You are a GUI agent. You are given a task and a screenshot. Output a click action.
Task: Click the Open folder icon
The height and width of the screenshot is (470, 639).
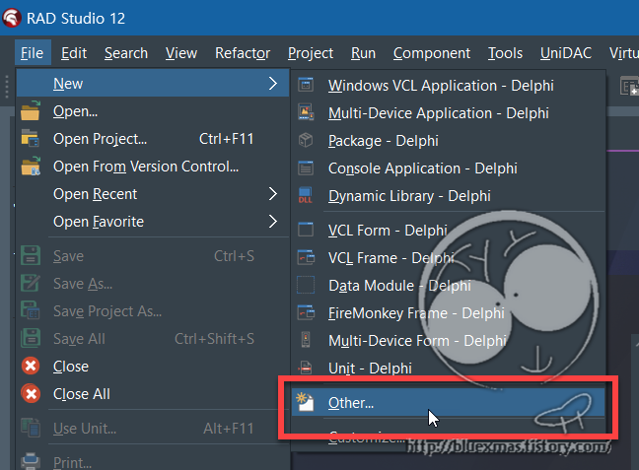click(x=31, y=110)
